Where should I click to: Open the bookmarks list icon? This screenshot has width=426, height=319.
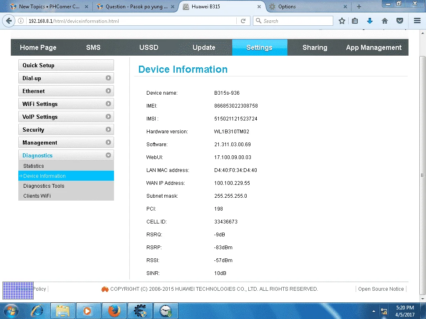tap(355, 21)
